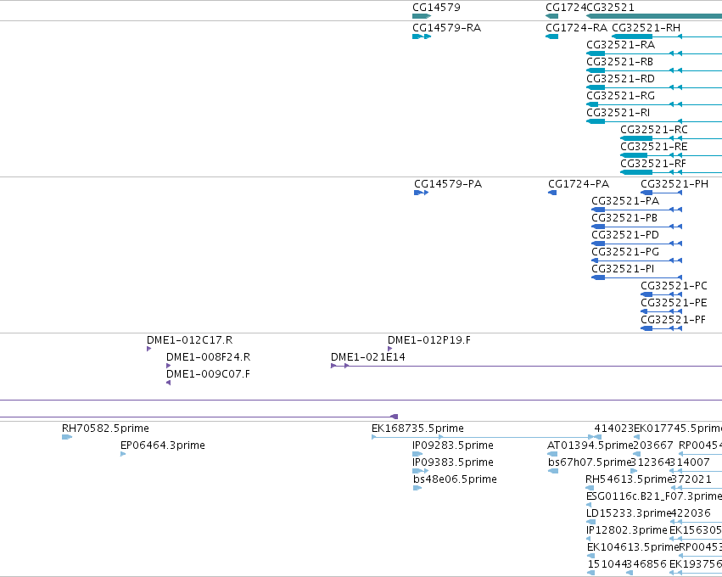Click the bs48e06.5prime EST label
The height and width of the screenshot is (577, 722).
455,479
